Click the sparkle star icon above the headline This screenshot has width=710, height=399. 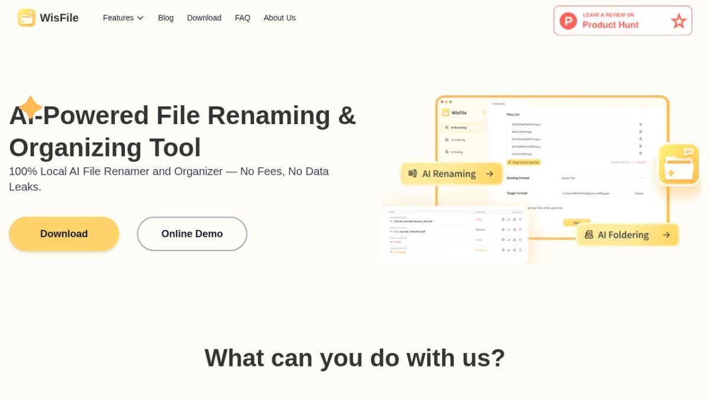pos(30,107)
